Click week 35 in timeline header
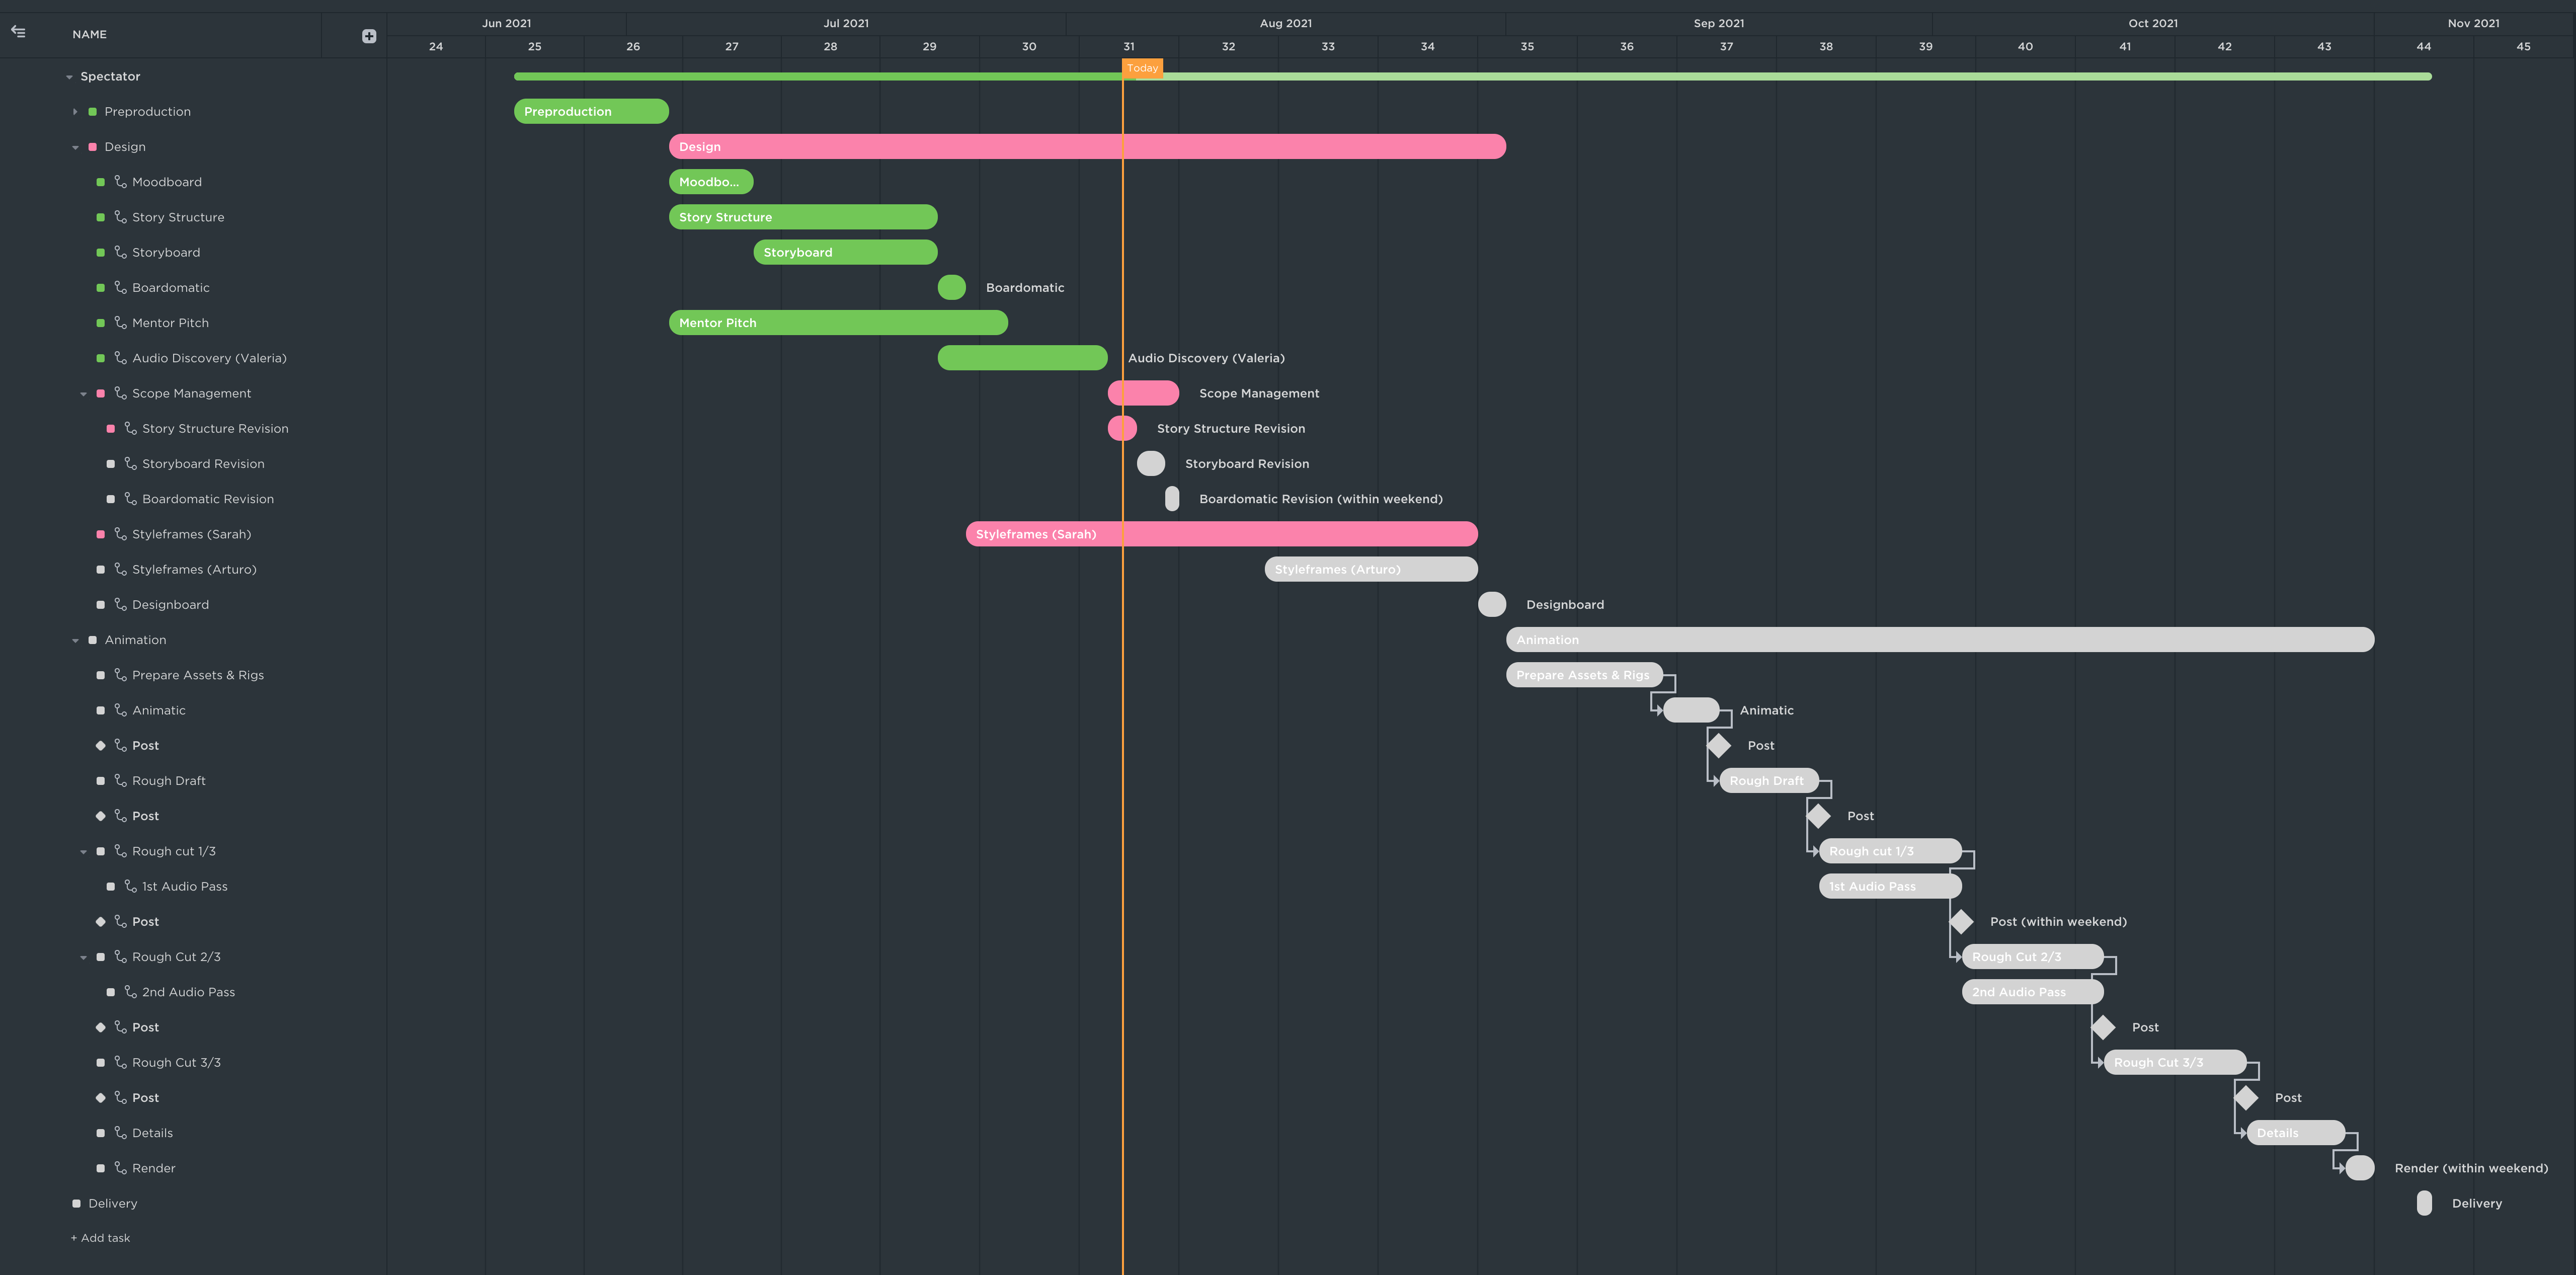Screen dimensions: 2576x1275 coord(1527,46)
